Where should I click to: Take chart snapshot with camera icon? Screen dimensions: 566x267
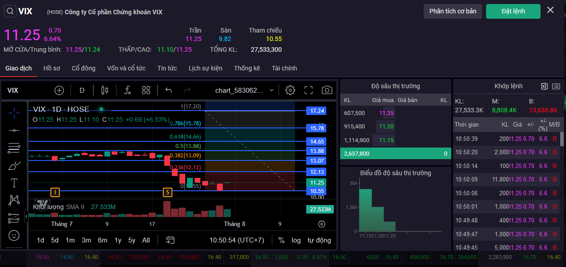(x=327, y=90)
